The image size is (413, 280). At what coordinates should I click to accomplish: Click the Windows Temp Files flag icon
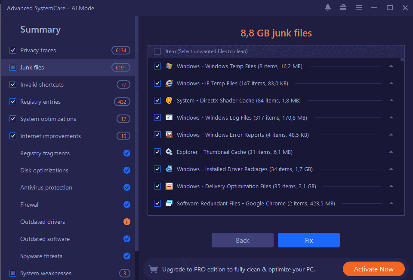click(169, 66)
